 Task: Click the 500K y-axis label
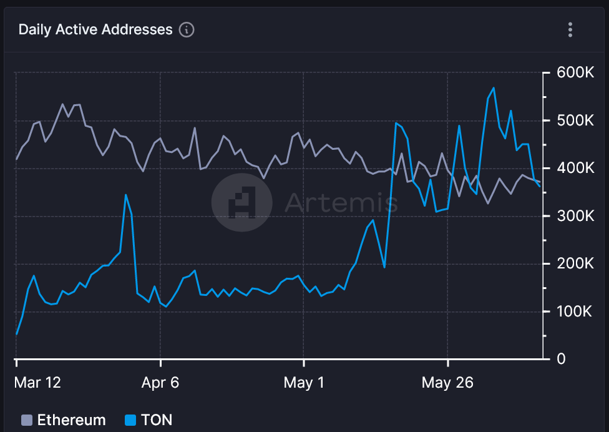pyautogui.click(x=575, y=120)
